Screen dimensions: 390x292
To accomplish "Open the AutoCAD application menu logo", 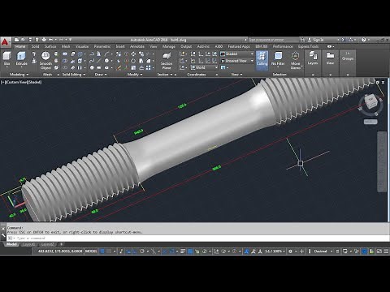I will [x=5, y=42].
